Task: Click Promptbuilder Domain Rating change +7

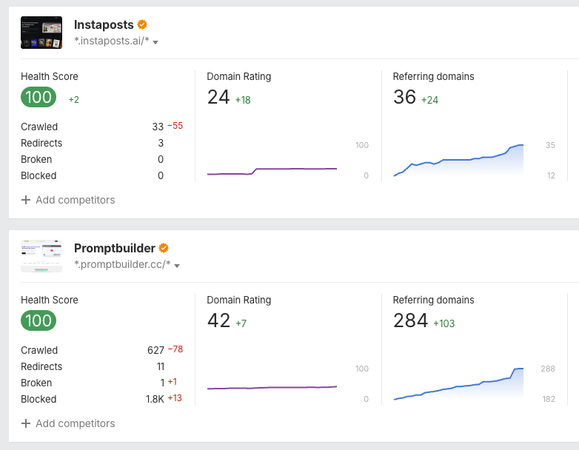Action: (x=241, y=323)
